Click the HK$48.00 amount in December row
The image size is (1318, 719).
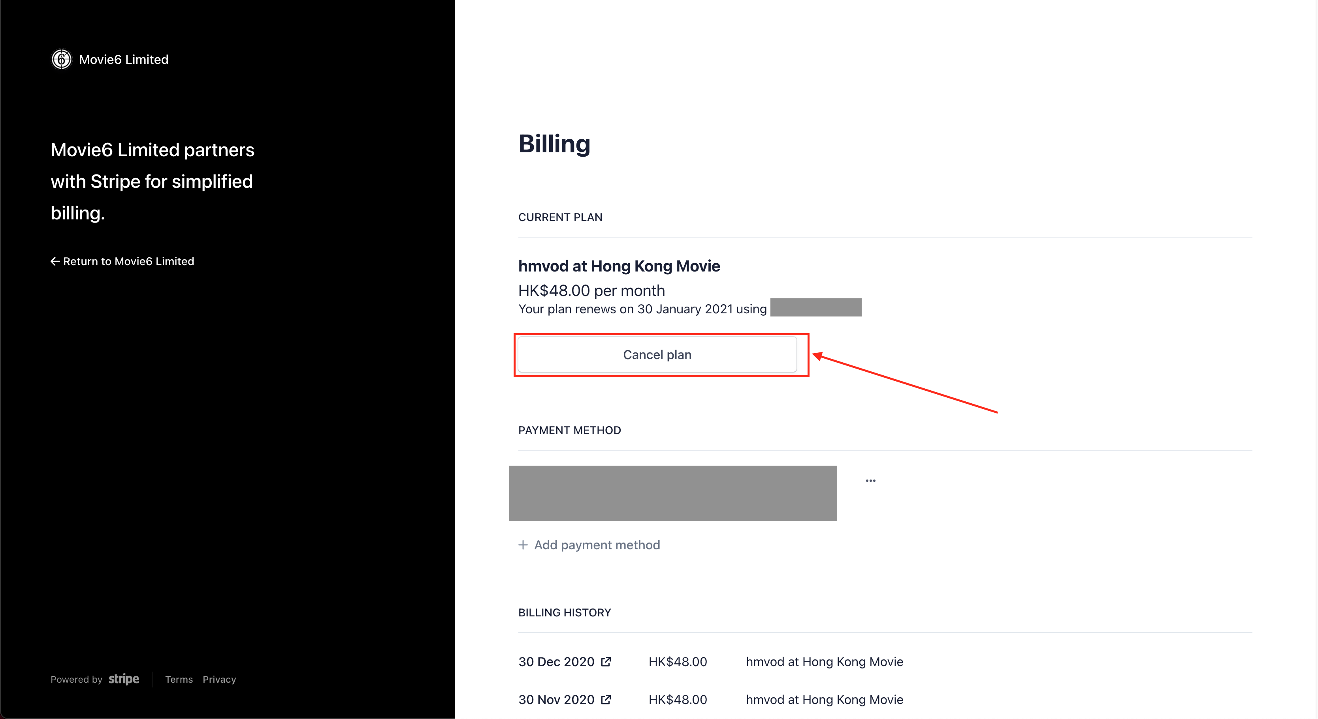click(678, 662)
